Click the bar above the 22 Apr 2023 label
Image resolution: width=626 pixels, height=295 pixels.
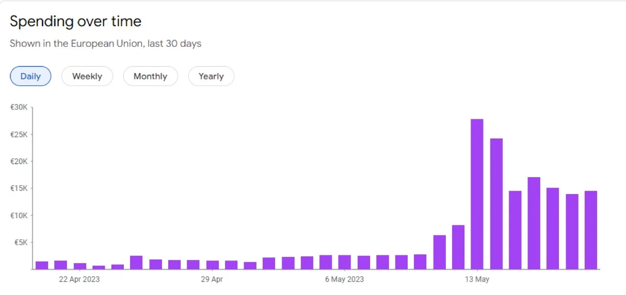pyautogui.click(x=79, y=266)
